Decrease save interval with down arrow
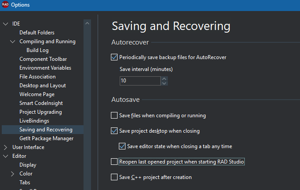The image size is (300, 190). point(164,83)
